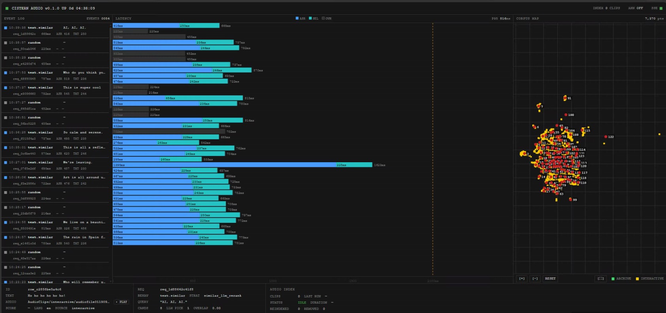
Task: Click the blue ASR legend square
Action: coord(297,18)
